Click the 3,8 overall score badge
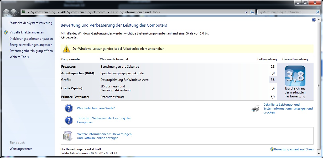323x158 pixels. [295, 76]
